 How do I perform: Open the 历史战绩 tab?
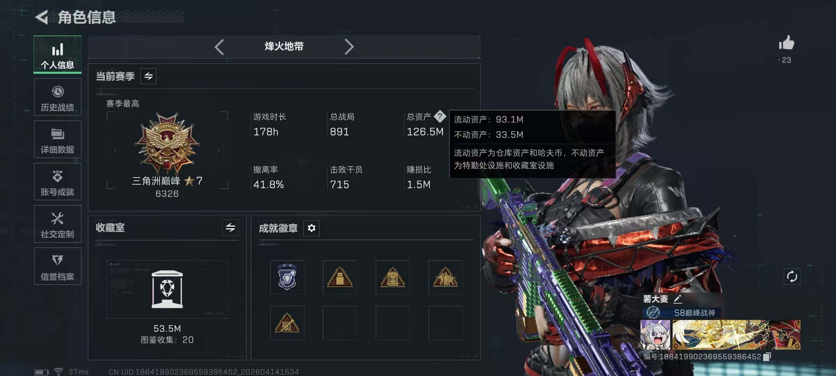tap(57, 97)
